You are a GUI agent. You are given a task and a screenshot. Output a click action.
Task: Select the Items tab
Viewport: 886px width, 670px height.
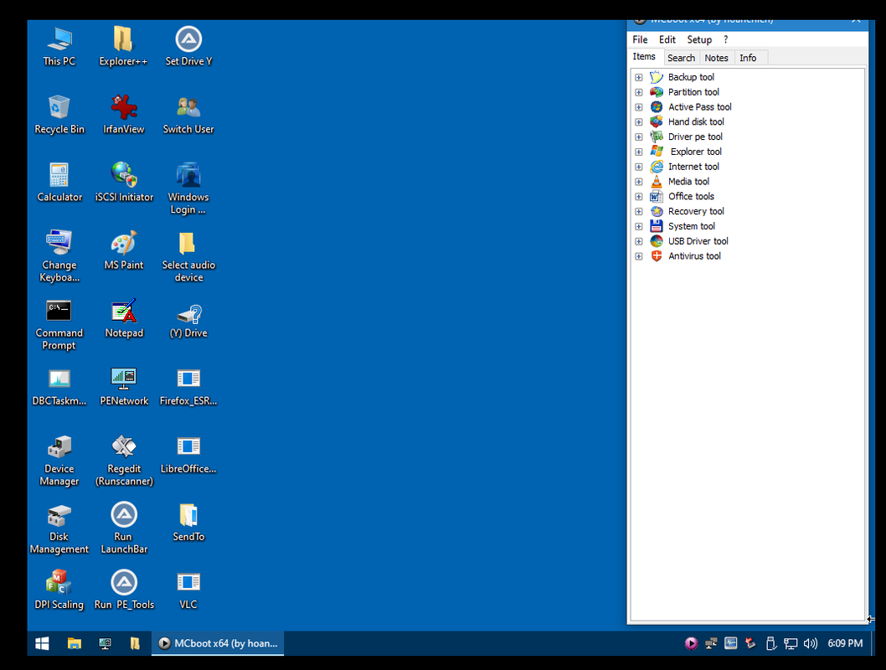point(644,56)
